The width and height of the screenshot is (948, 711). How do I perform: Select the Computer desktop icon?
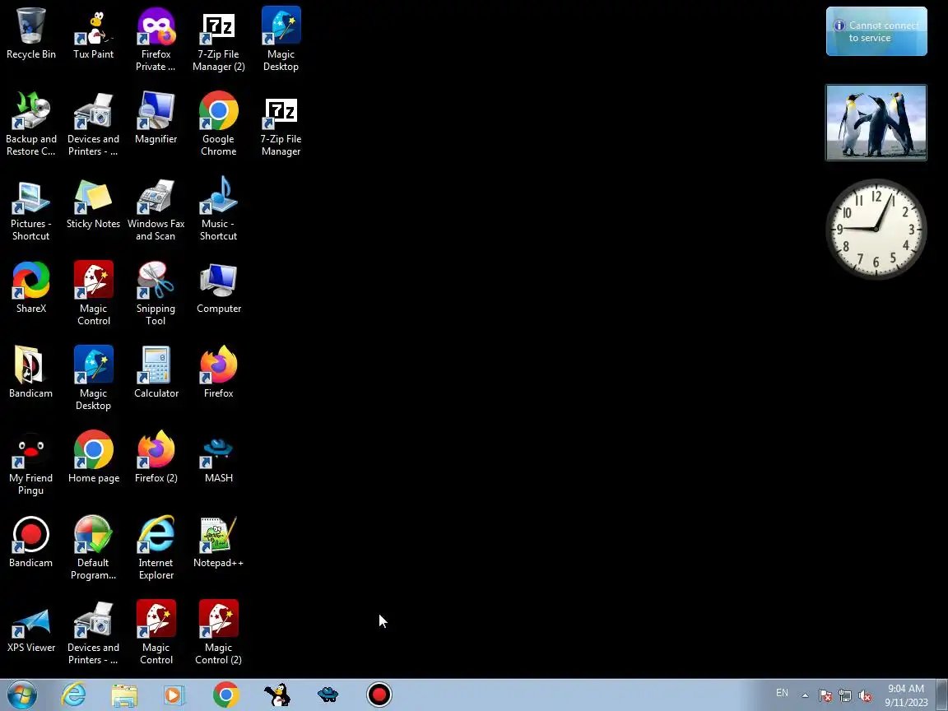point(218,288)
